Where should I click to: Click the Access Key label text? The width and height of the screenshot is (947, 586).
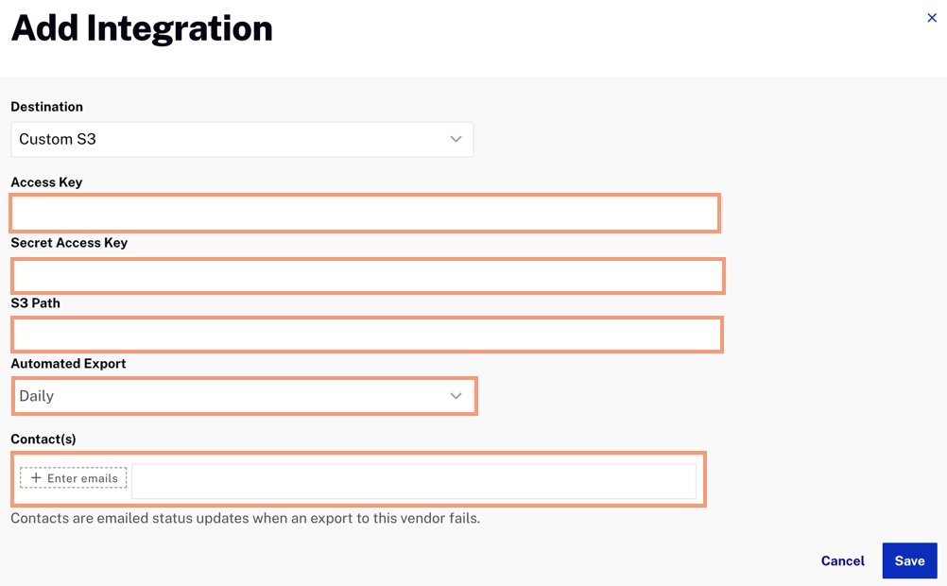pos(46,182)
